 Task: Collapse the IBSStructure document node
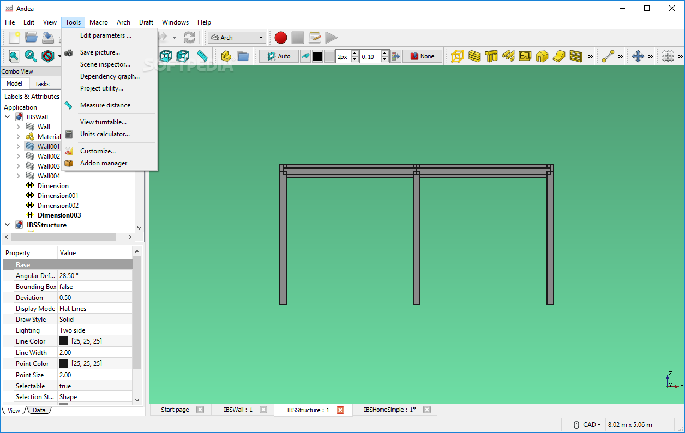coord(8,225)
